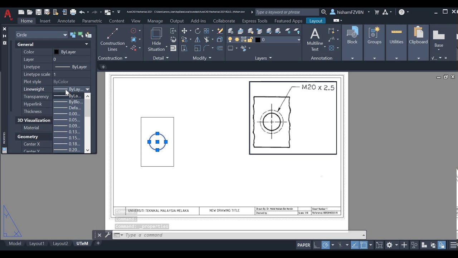Open Layer Properties manager icon
458x258 pixels.
pos(230,31)
